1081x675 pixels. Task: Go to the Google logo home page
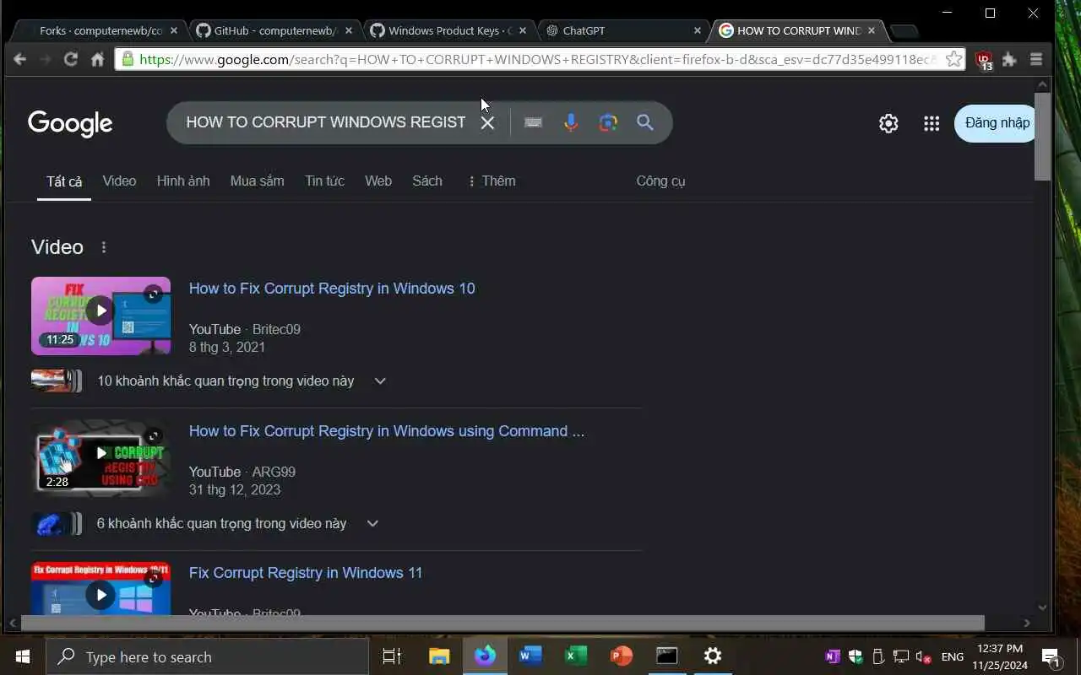[x=70, y=123]
